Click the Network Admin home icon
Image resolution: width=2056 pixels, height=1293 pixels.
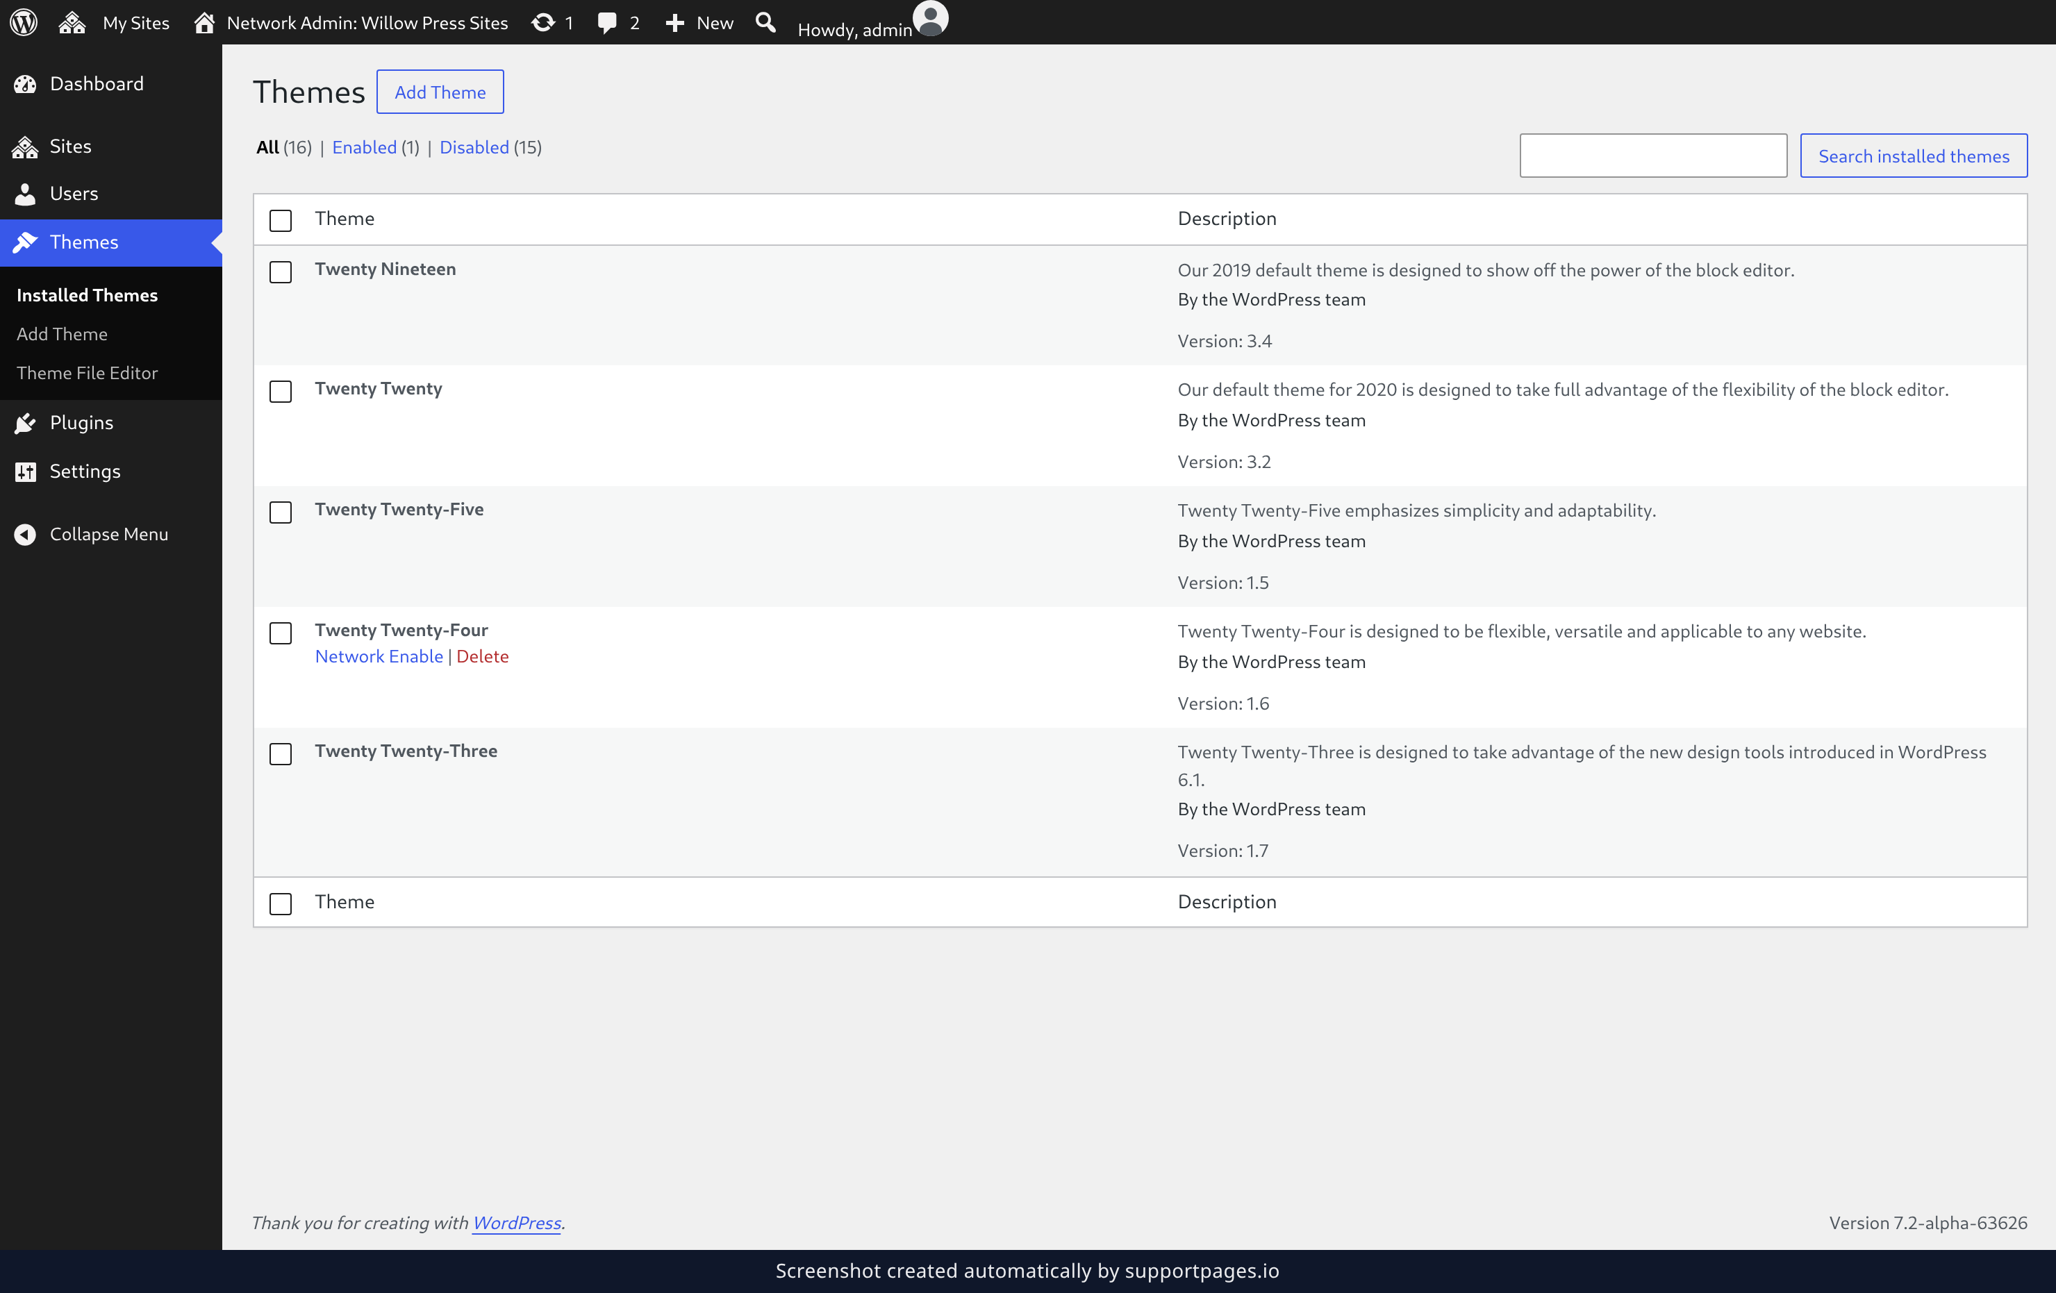[204, 22]
